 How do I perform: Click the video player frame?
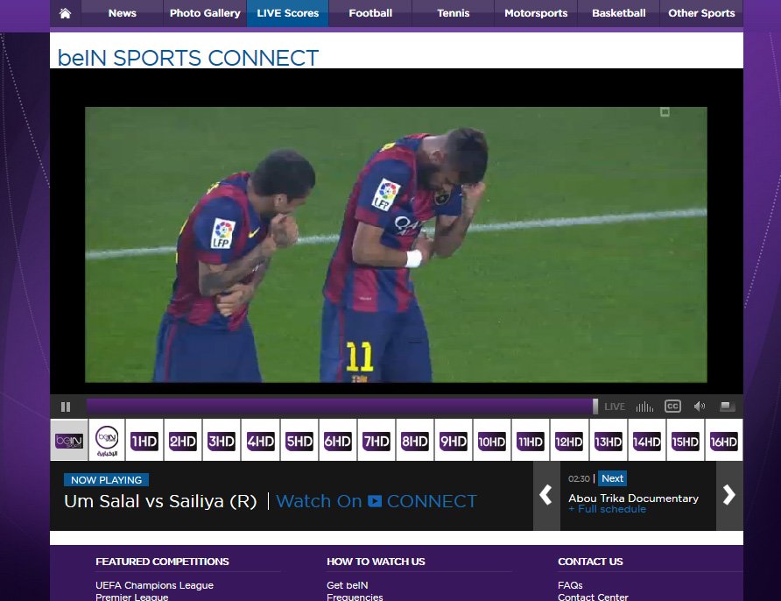pos(396,244)
